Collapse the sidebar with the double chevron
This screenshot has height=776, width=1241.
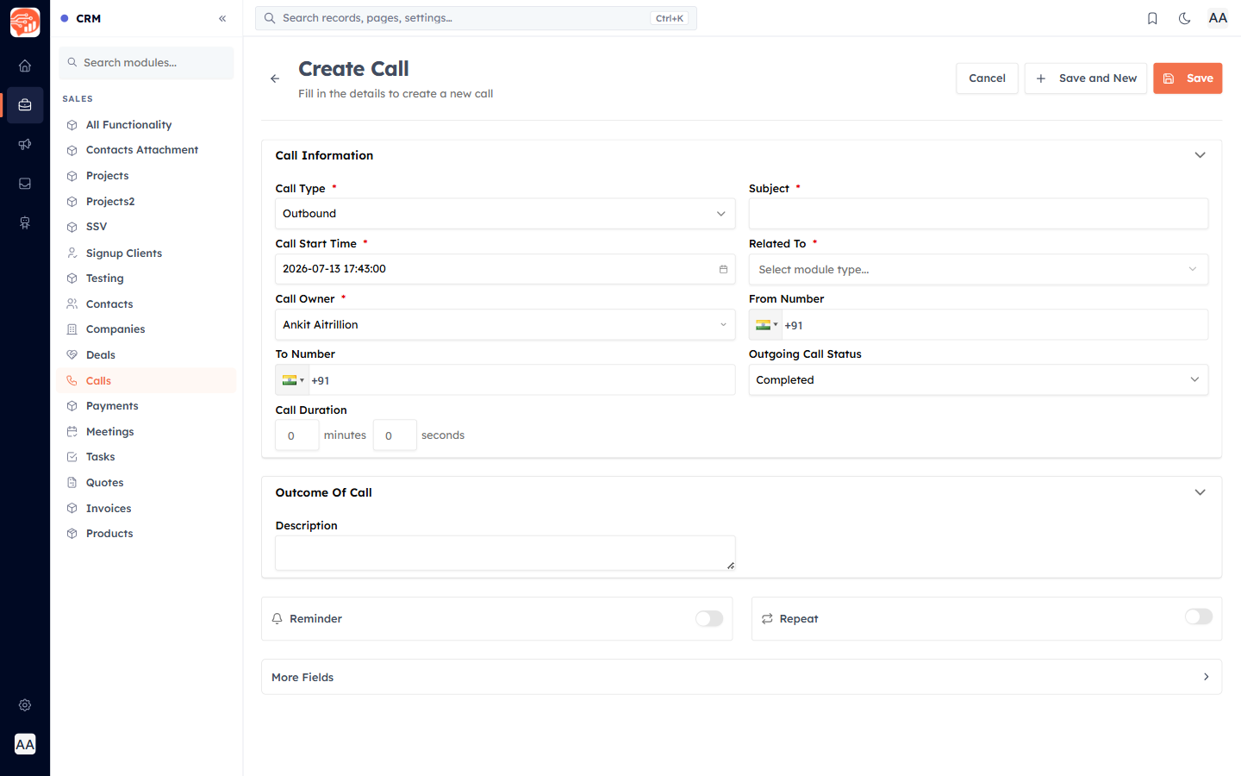tap(222, 18)
